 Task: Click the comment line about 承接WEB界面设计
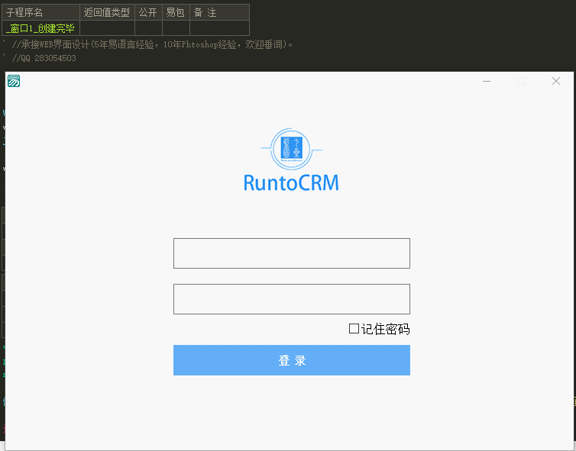(153, 44)
